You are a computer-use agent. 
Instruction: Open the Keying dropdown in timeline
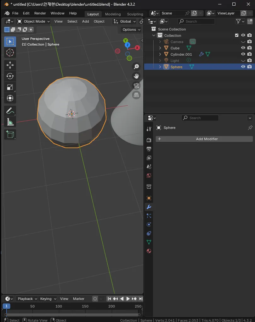48,299
